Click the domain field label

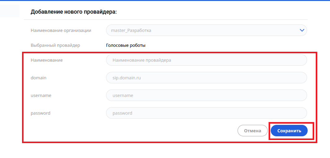(38, 78)
